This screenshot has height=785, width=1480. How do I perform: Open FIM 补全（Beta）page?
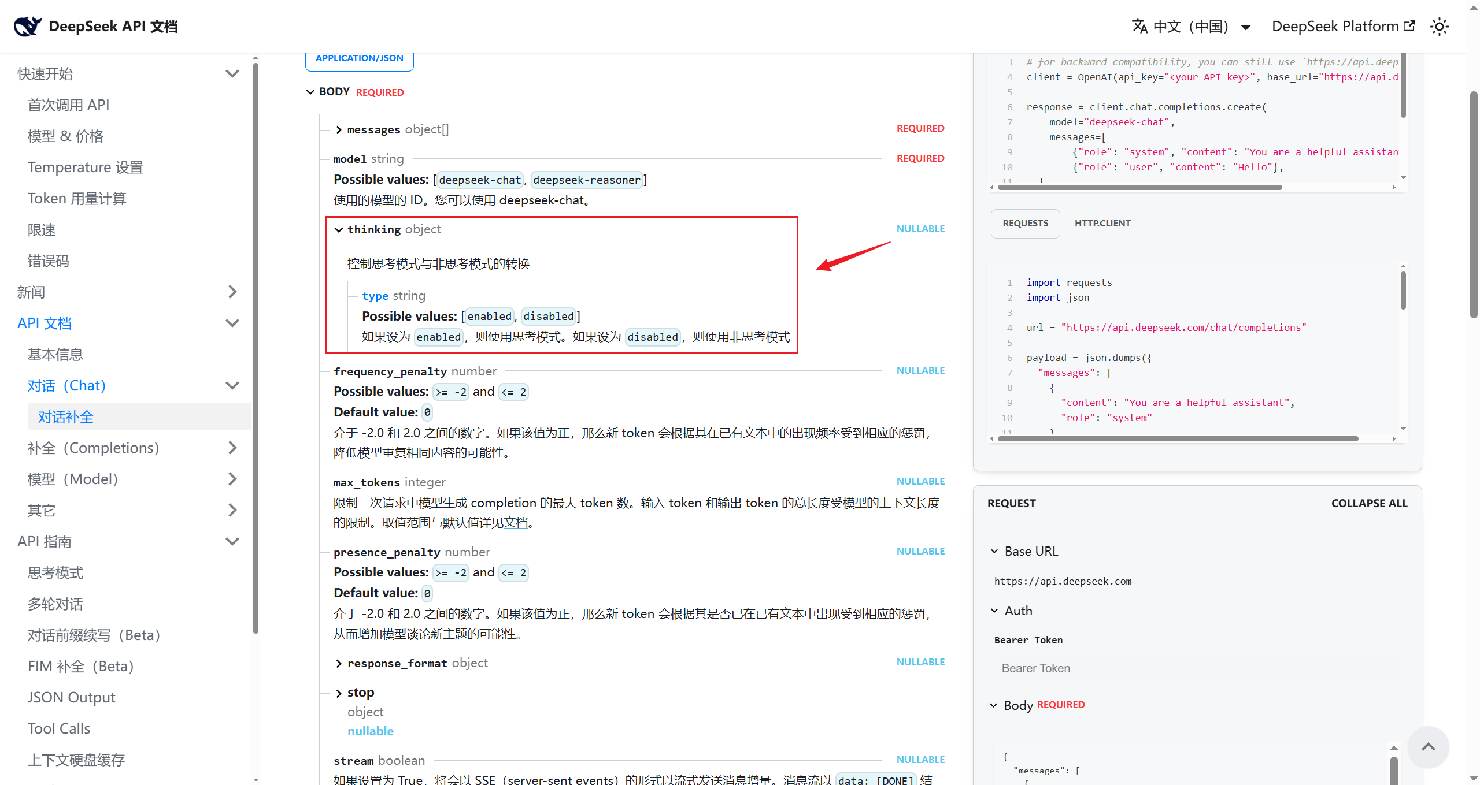click(81, 666)
